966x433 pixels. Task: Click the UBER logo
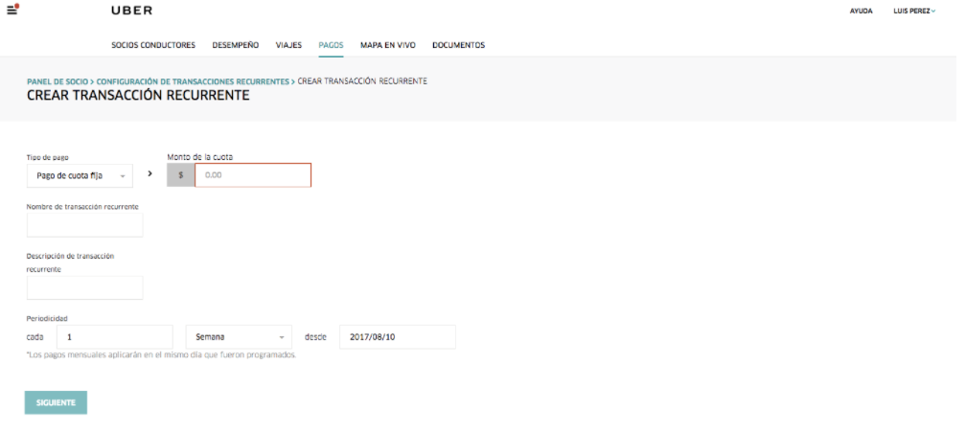pyautogui.click(x=131, y=11)
